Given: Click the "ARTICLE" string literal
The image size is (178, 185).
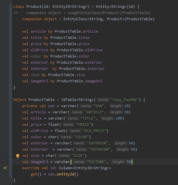Looking at the screenshot, I should [x=94, y=112].
